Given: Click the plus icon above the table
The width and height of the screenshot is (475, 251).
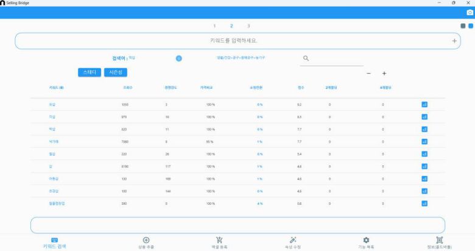Looking at the screenshot, I should click(x=384, y=73).
